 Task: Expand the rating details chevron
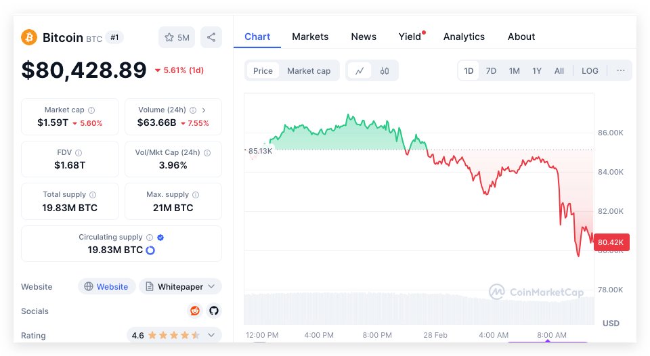(x=211, y=335)
